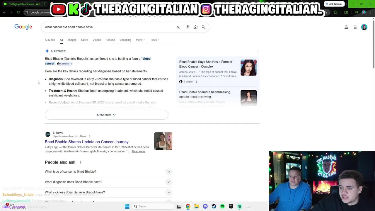Open "Bhad Bhabie shared a heartbreaking update" article

204,94
